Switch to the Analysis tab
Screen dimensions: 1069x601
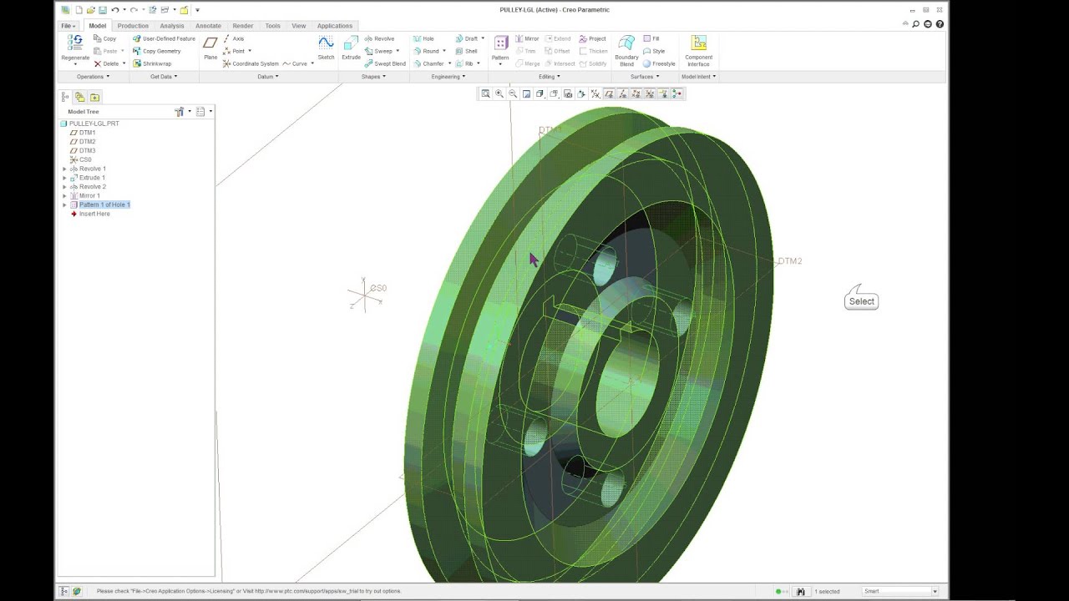point(171,26)
